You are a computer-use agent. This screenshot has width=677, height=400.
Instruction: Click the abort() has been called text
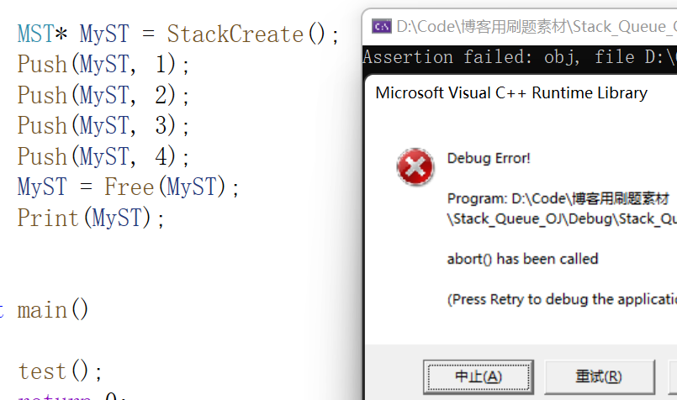(x=522, y=259)
